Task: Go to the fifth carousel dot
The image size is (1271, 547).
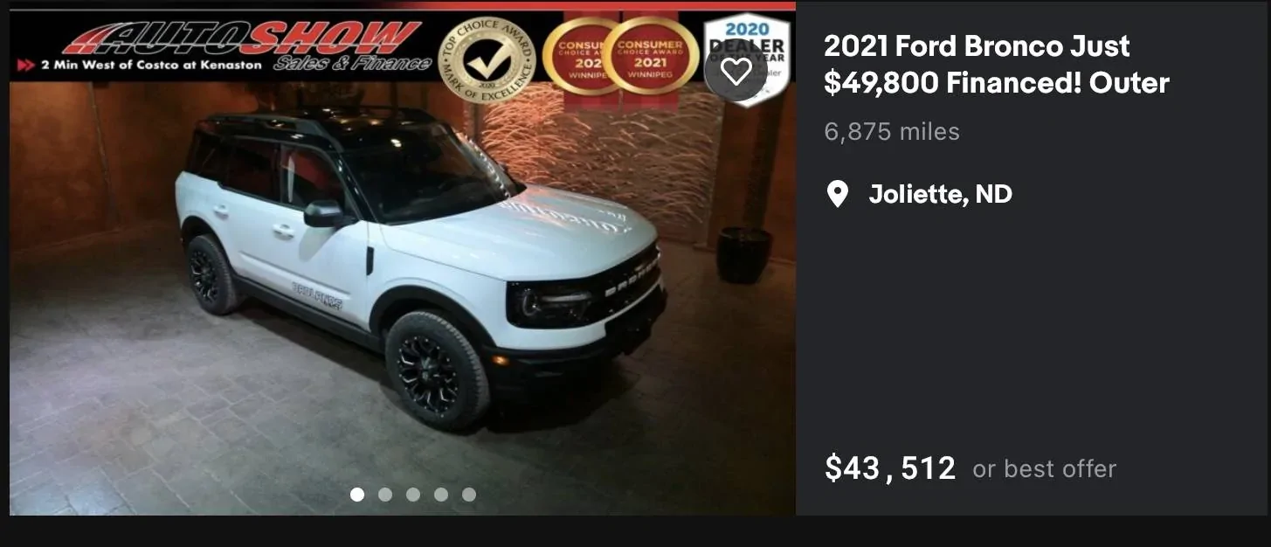Action: [x=469, y=495]
